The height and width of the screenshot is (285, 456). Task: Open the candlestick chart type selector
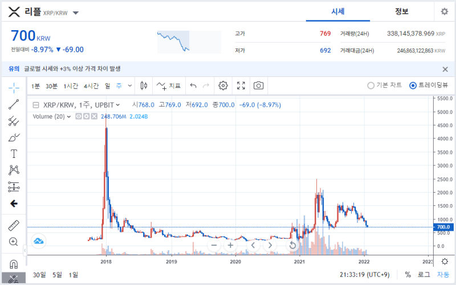(144, 85)
